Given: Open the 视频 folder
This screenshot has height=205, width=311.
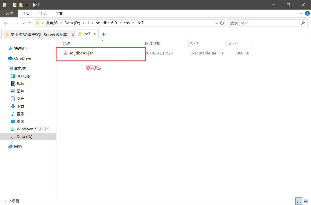Looking at the screenshot, I should point(20,83).
